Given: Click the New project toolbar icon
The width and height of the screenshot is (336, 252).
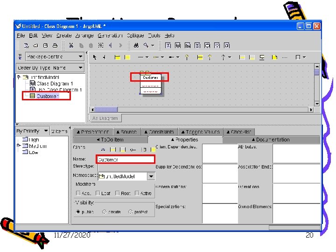Looking at the screenshot, I should pyautogui.click(x=26, y=45).
